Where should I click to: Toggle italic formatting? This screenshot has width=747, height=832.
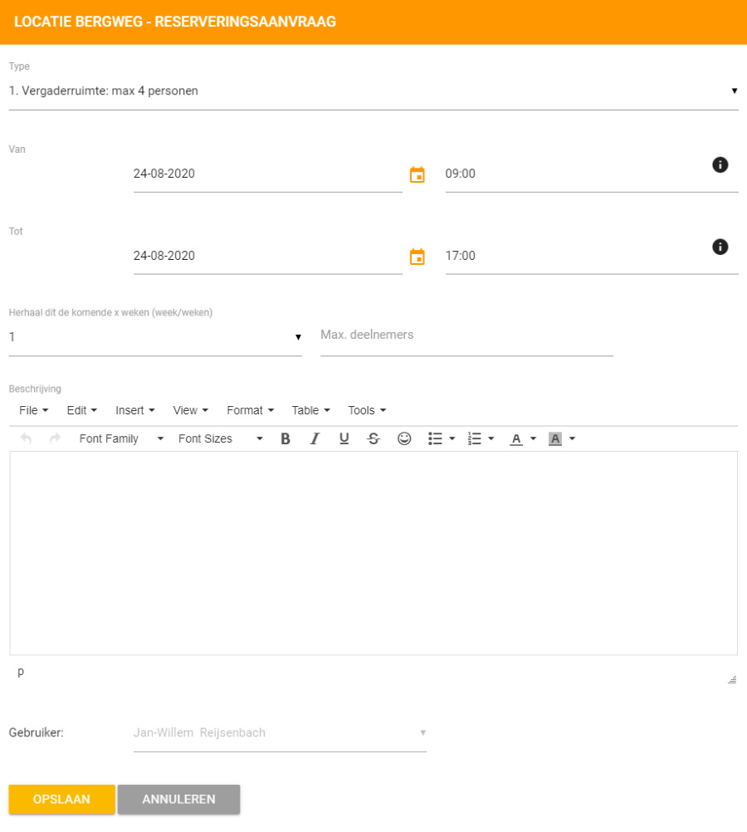point(315,438)
